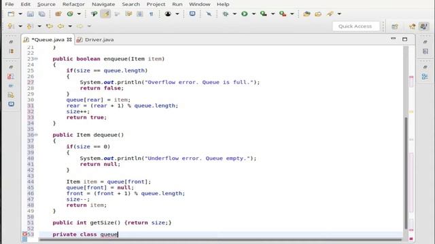The width and height of the screenshot is (435, 244).
Task: Click the error marker on line 53
Action: coord(24,235)
